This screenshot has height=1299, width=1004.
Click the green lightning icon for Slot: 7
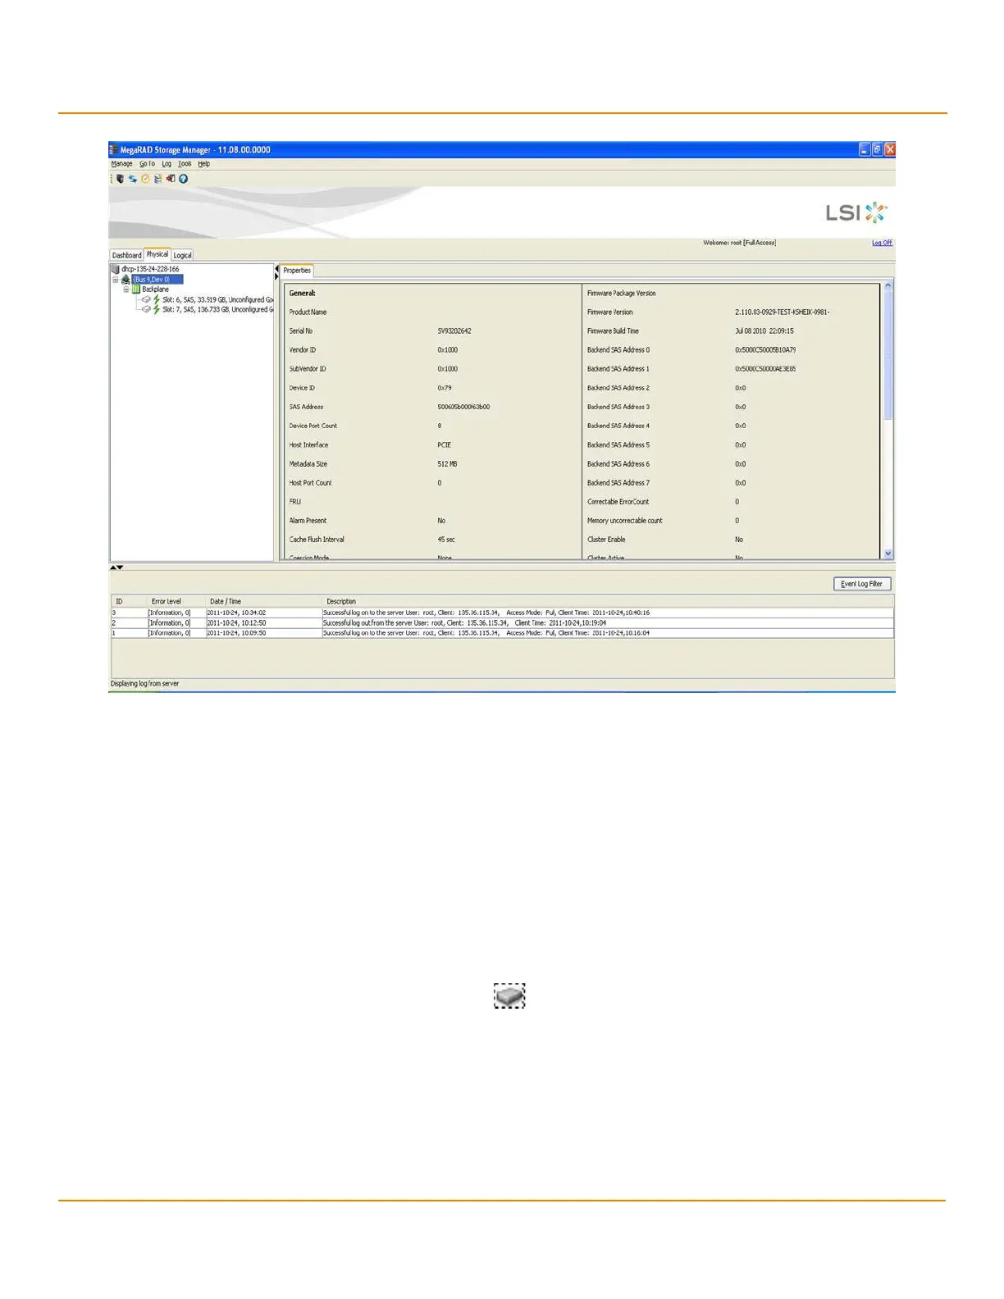coord(157,310)
